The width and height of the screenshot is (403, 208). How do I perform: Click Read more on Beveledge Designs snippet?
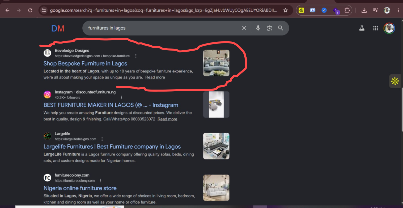click(155, 77)
